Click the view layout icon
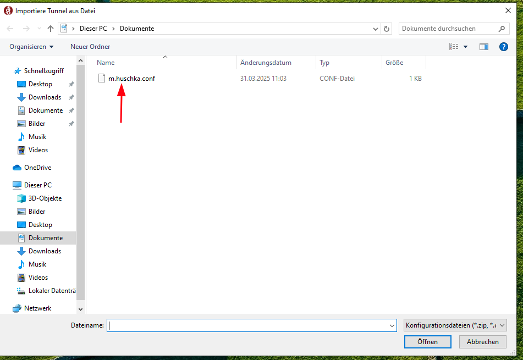 point(454,47)
